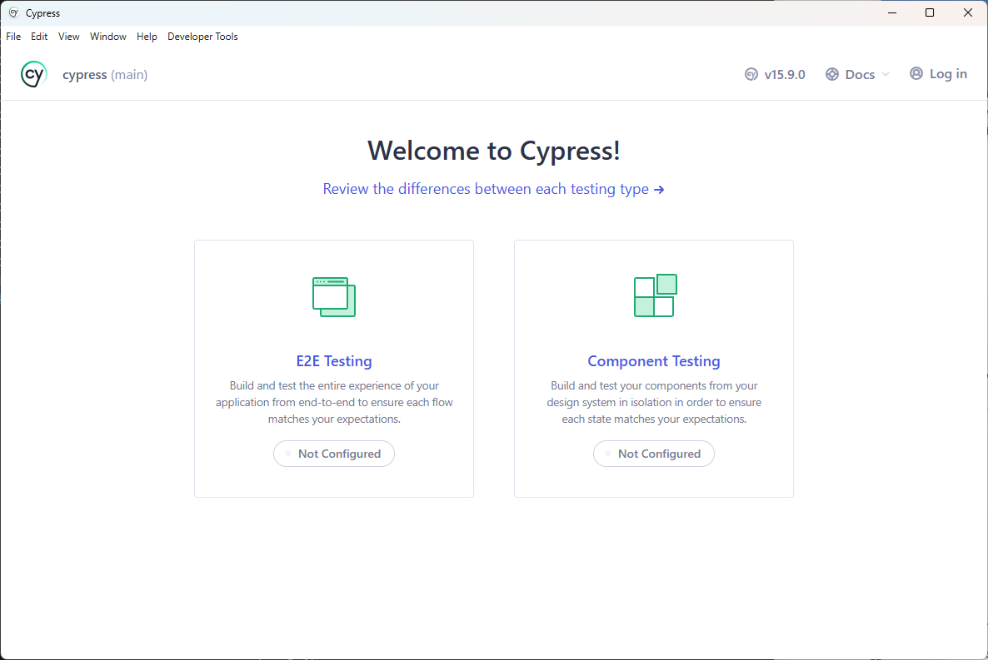The width and height of the screenshot is (988, 660).
Task: Click the cypress (main) project name
Action: [x=105, y=75]
